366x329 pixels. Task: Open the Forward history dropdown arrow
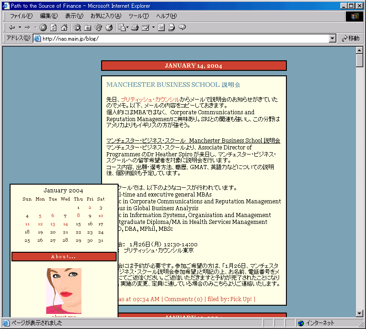[x=36, y=27]
